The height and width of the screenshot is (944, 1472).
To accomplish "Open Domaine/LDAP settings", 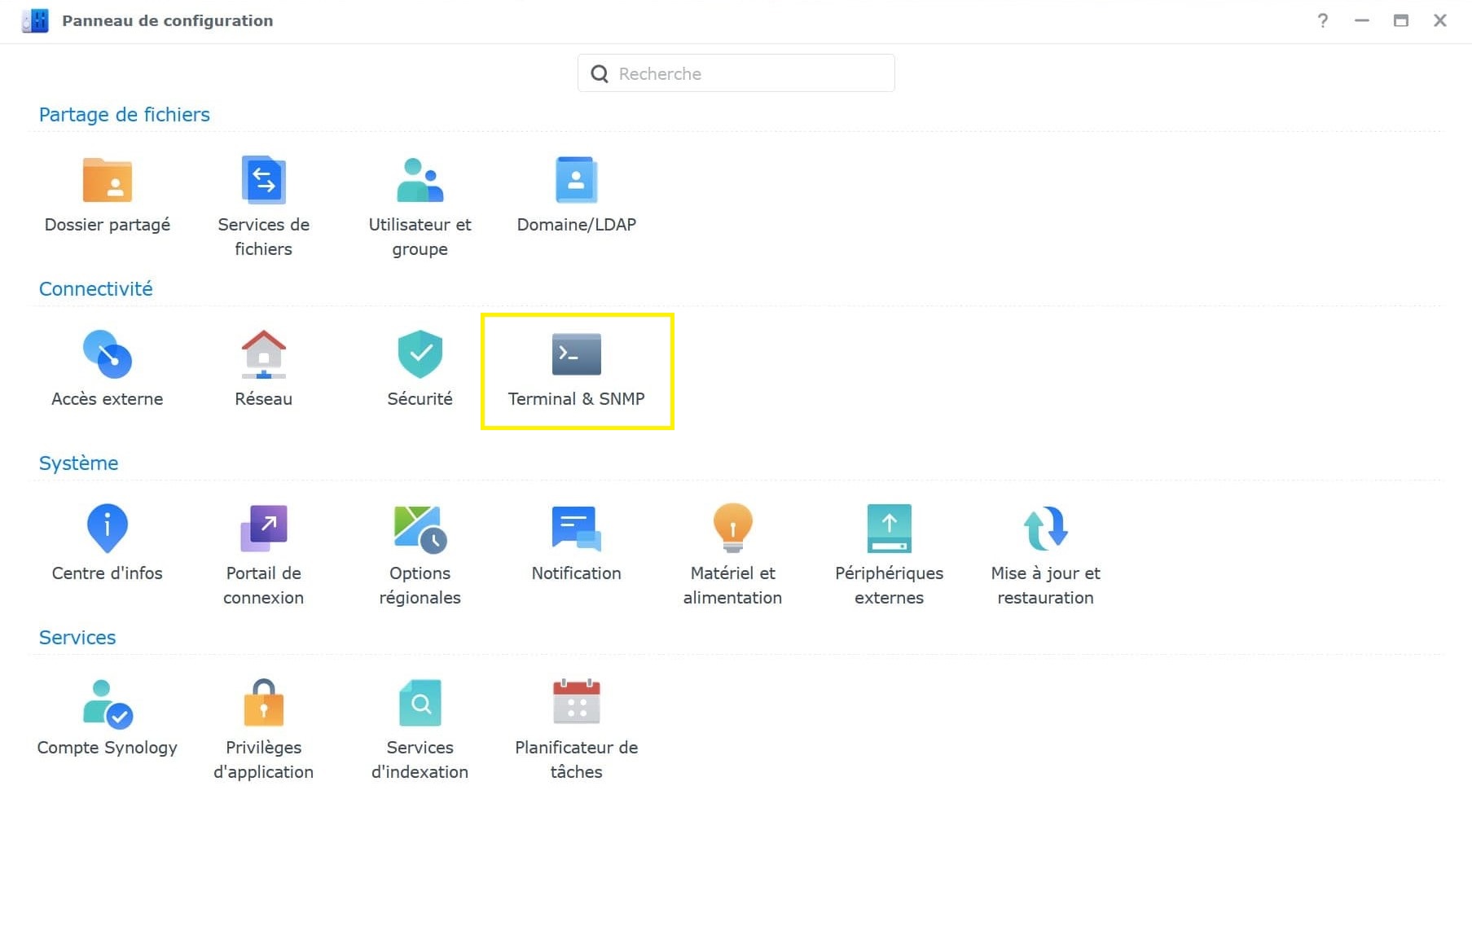I will click(x=576, y=180).
